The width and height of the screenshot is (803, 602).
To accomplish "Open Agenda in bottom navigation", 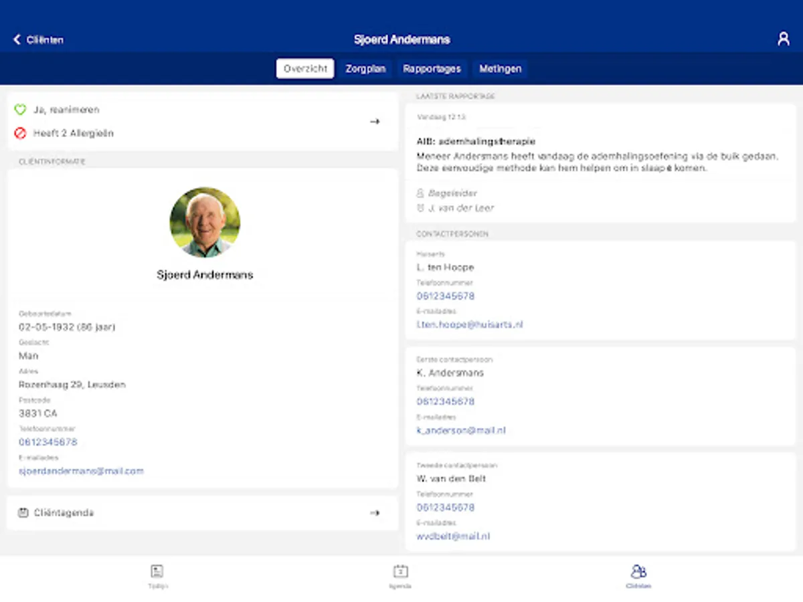I will click(x=400, y=576).
